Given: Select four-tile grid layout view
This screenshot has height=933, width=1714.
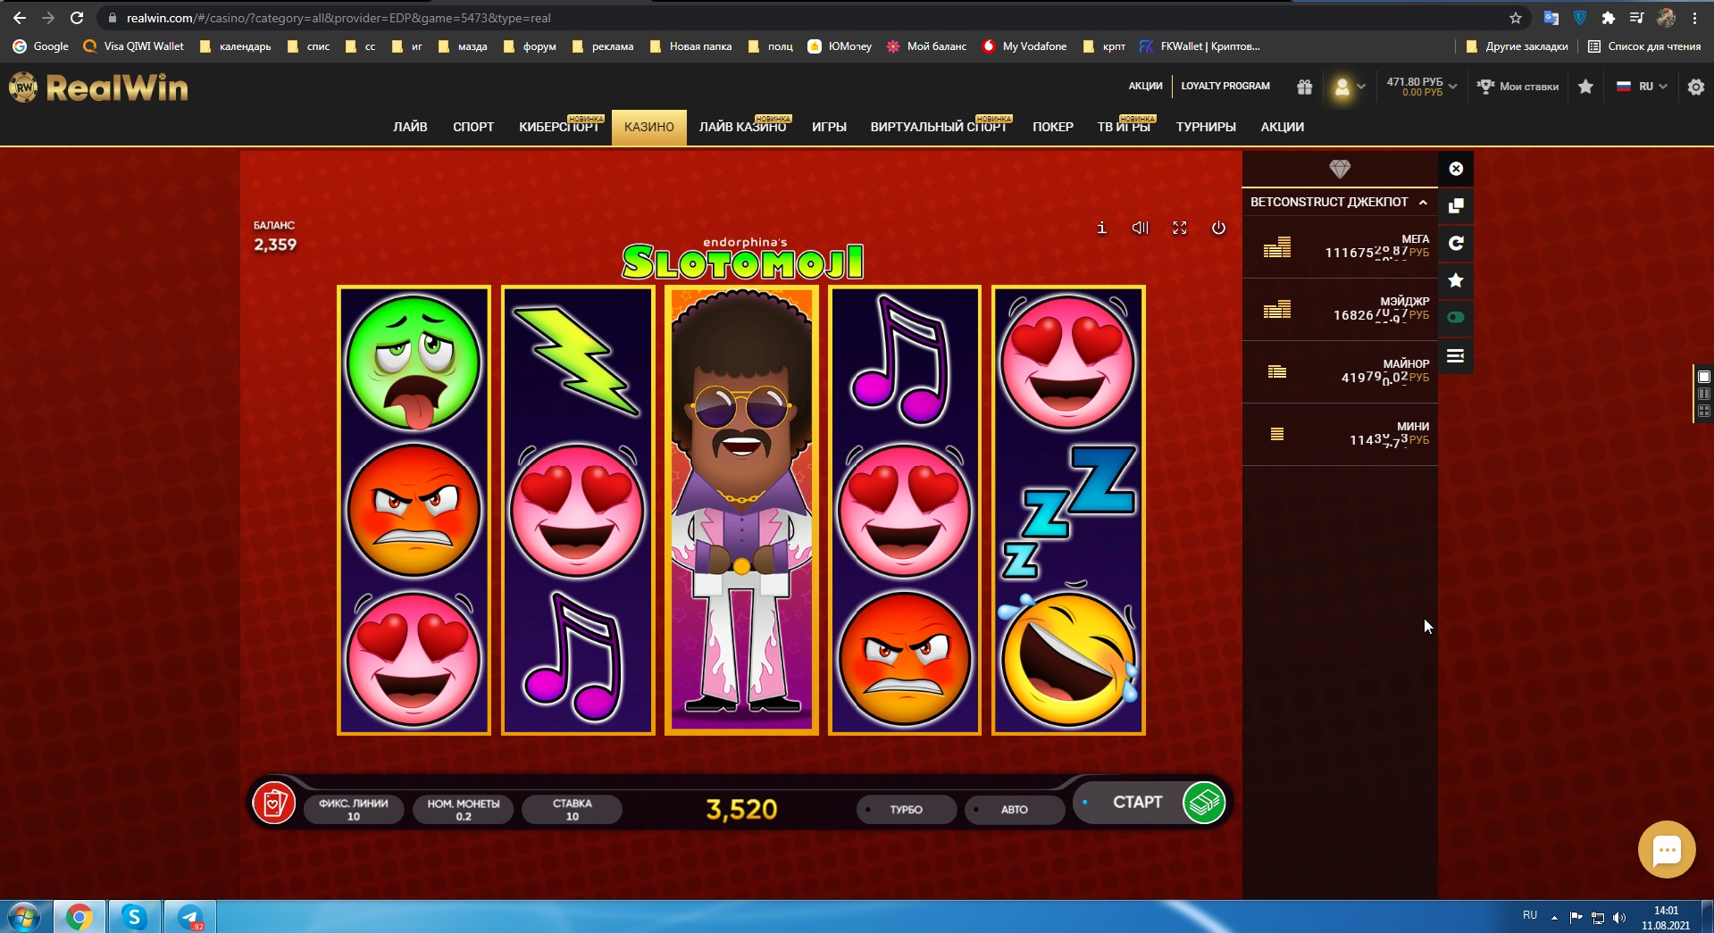Looking at the screenshot, I should pos(1703,411).
